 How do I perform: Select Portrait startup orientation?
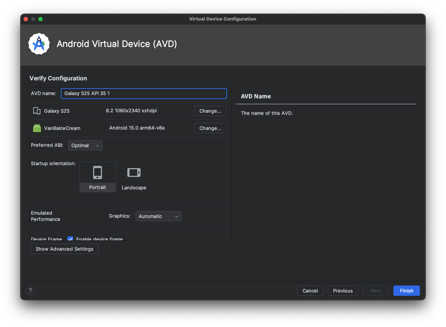click(98, 177)
